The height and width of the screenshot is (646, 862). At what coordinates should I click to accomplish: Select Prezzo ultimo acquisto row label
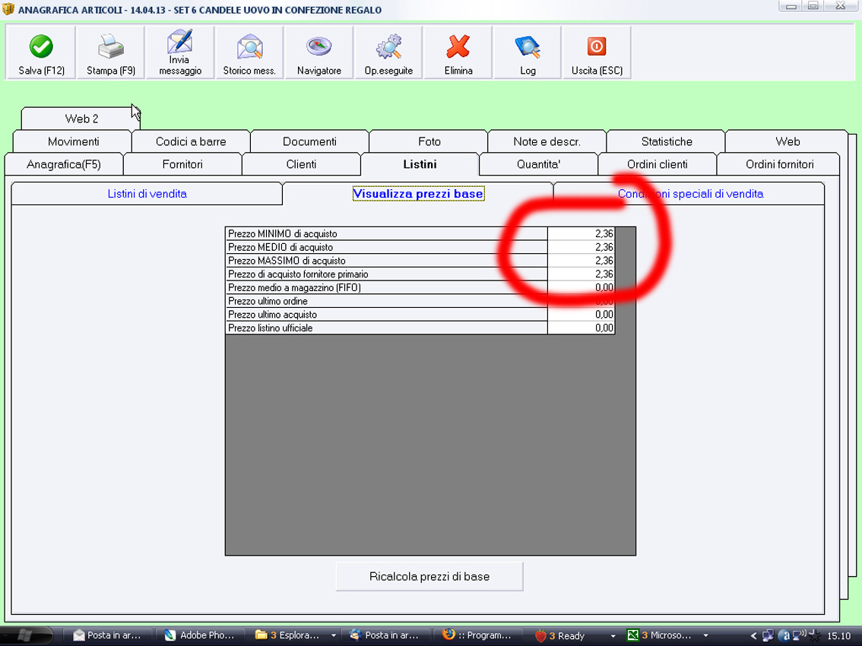[386, 315]
